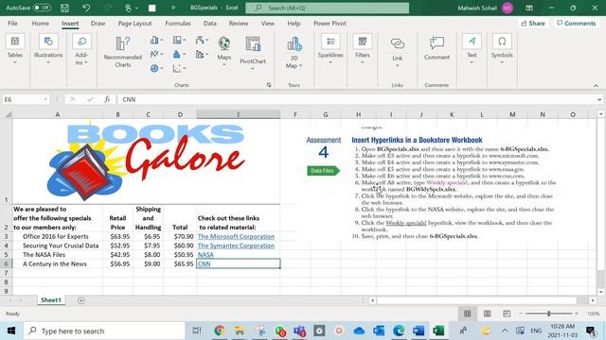Image resolution: width=606 pixels, height=340 pixels.
Task: Open the Text group
Action: (472, 50)
